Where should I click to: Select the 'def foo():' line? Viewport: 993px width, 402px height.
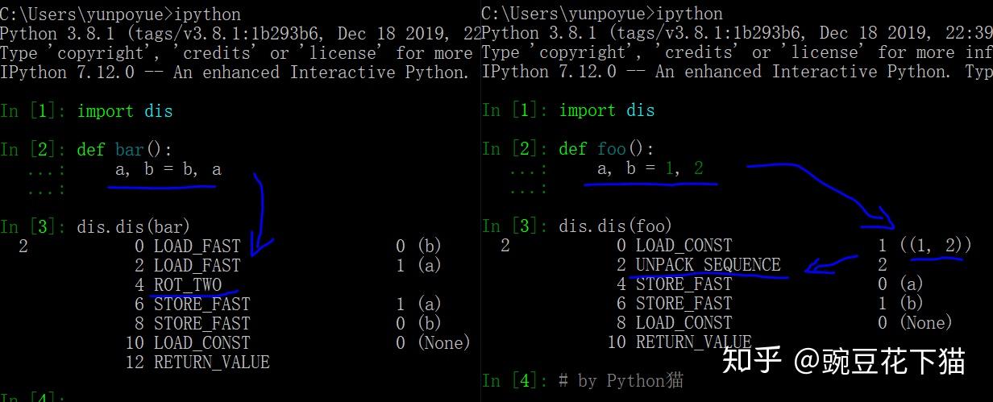pyautogui.click(x=607, y=149)
